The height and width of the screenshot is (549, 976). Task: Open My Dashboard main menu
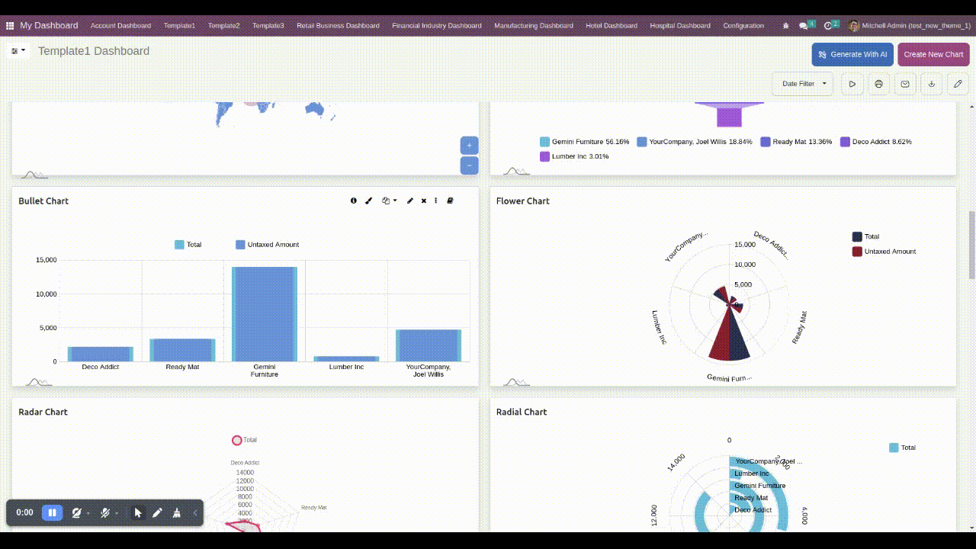point(49,25)
